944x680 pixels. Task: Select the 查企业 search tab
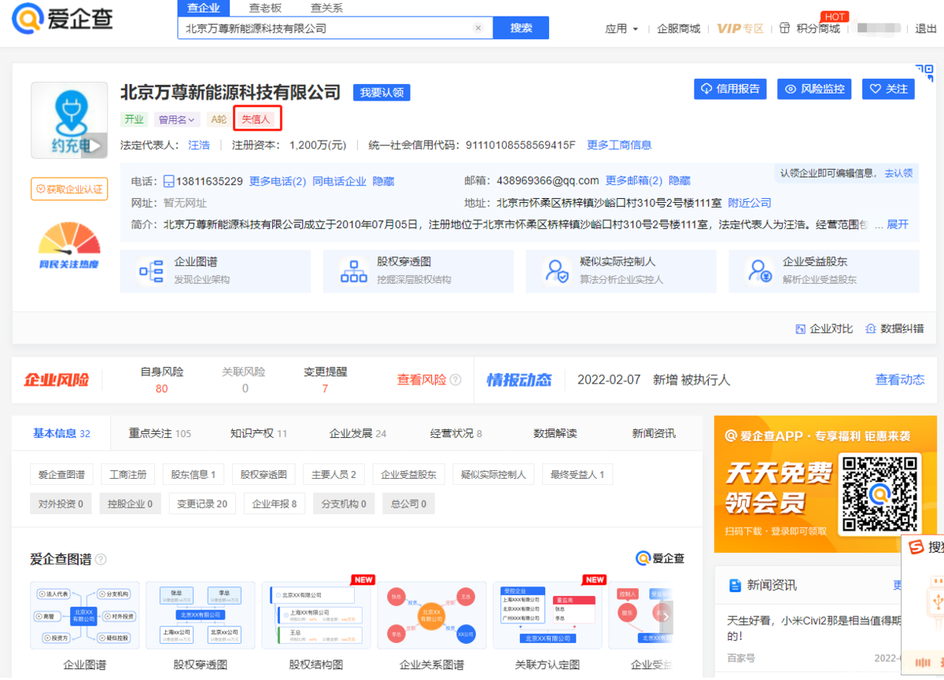[204, 8]
